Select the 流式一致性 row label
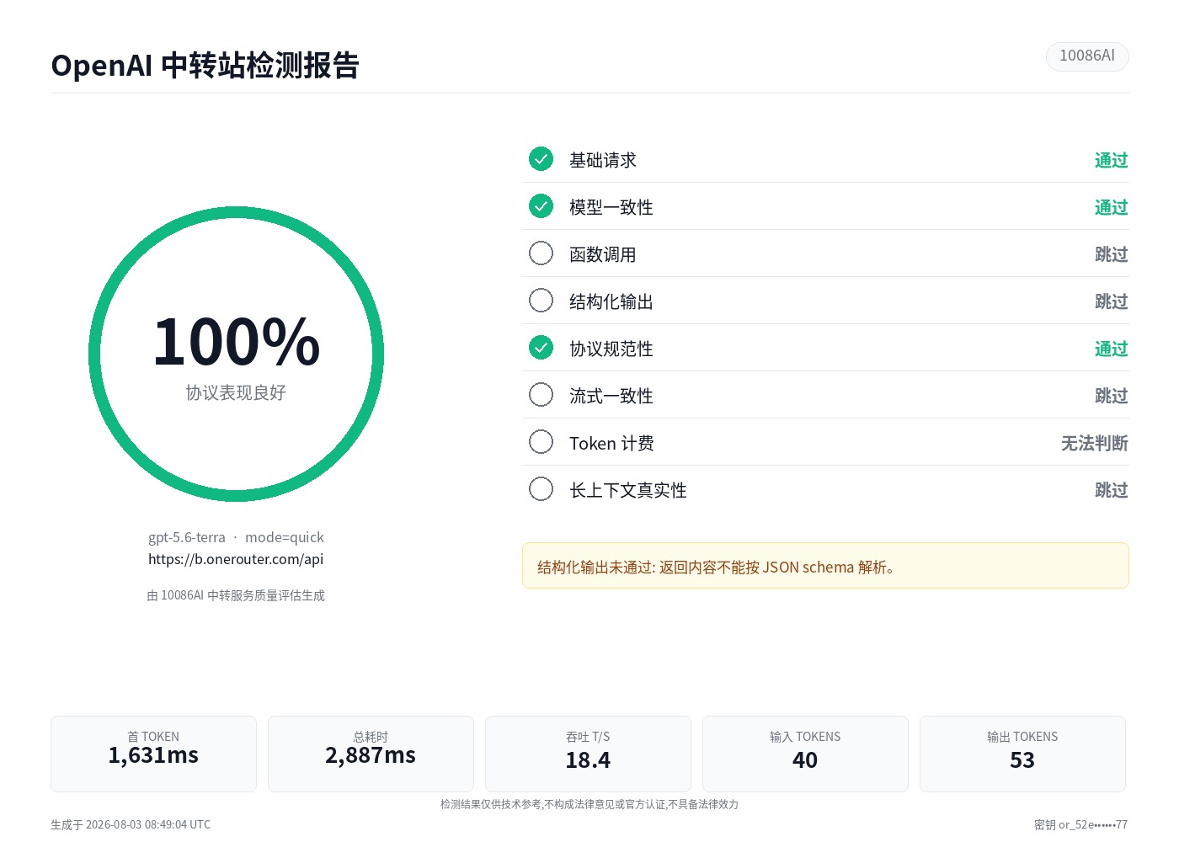This screenshot has width=1179, height=842. pyautogui.click(x=611, y=396)
